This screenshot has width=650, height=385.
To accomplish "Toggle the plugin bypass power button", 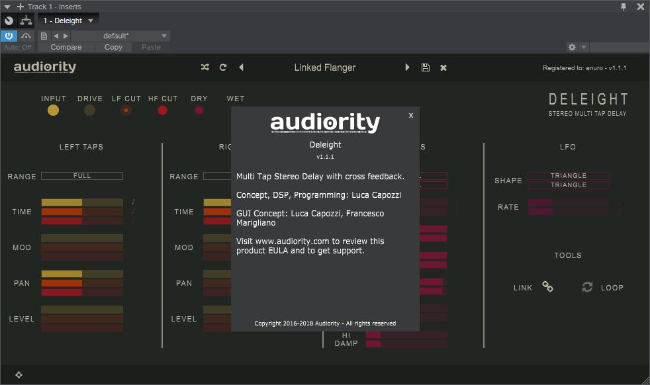I will 9,36.
